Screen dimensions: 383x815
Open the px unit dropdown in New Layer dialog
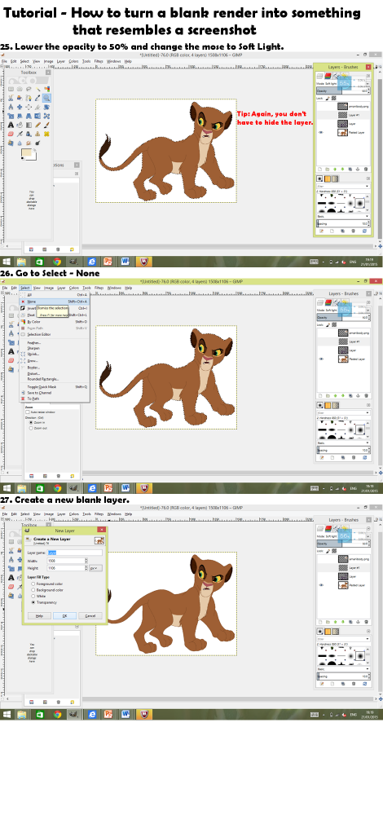click(x=95, y=568)
